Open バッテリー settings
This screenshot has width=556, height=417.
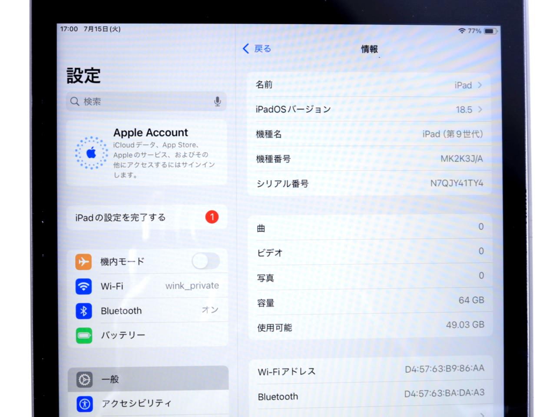[148, 335]
